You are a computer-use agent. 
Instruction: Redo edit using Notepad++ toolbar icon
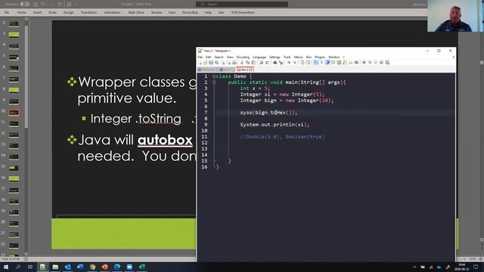(x=267, y=63)
